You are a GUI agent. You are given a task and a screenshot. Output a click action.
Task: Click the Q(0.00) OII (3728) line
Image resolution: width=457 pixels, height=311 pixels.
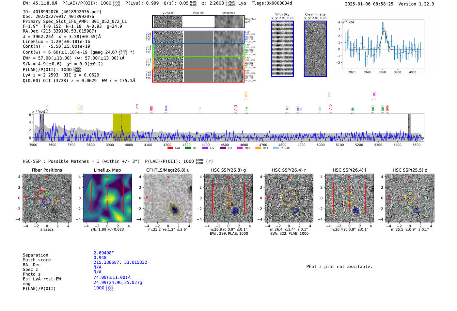(79, 81)
